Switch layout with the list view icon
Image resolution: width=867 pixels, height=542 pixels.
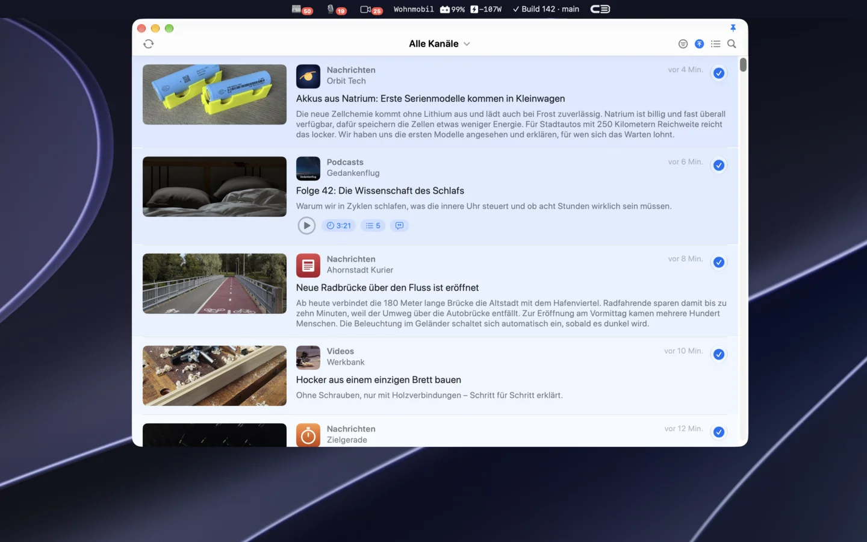click(x=715, y=44)
